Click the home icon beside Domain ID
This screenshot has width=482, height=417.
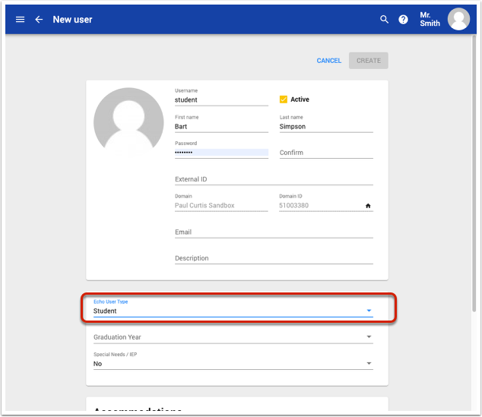coord(368,206)
